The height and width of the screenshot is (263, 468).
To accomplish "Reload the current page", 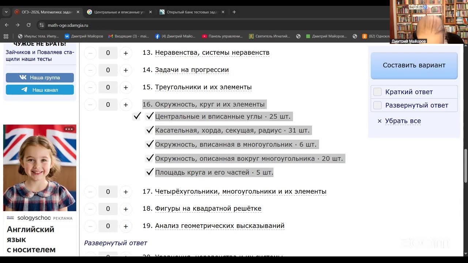I will (29, 25).
